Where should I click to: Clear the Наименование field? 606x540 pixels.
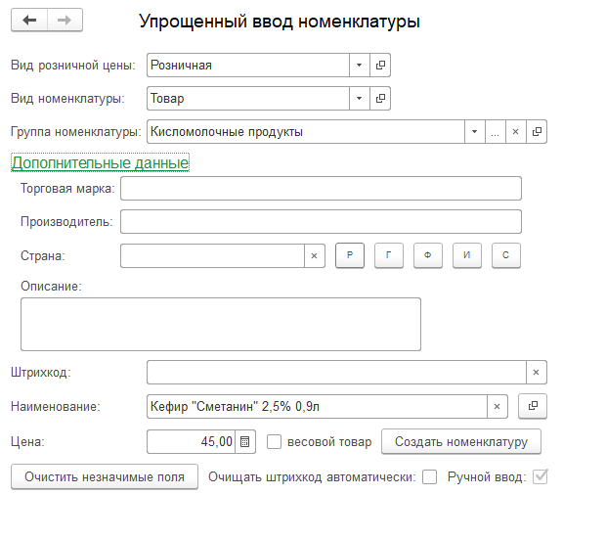[497, 406]
